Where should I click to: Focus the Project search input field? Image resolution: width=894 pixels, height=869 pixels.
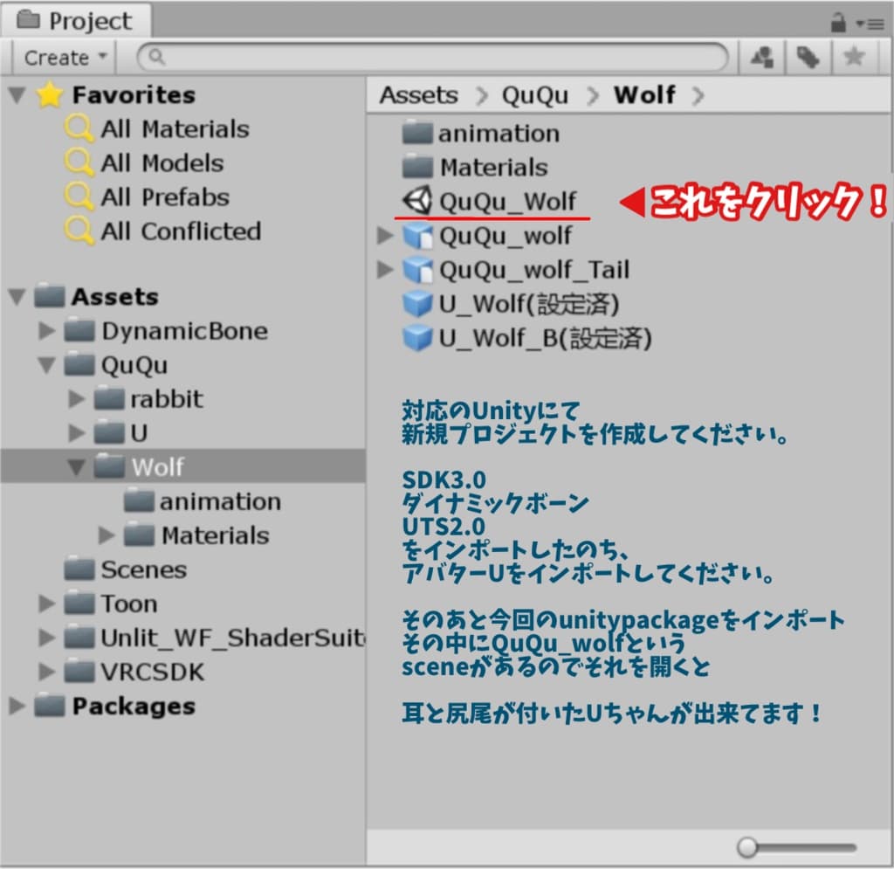click(x=433, y=57)
